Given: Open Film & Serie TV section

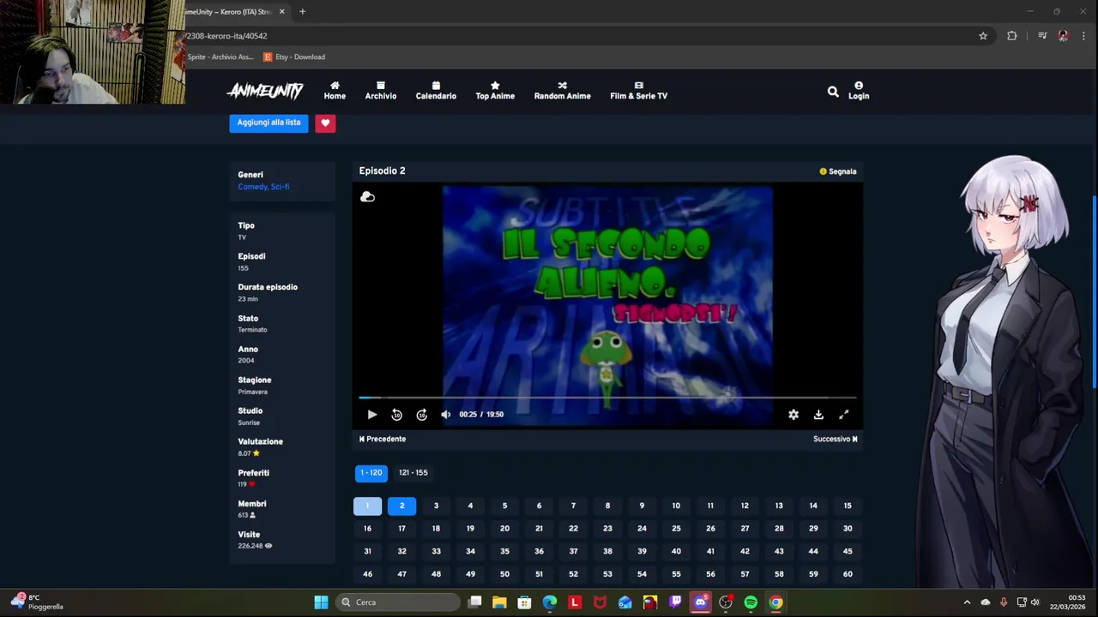Looking at the screenshot, I should (638, 91).
